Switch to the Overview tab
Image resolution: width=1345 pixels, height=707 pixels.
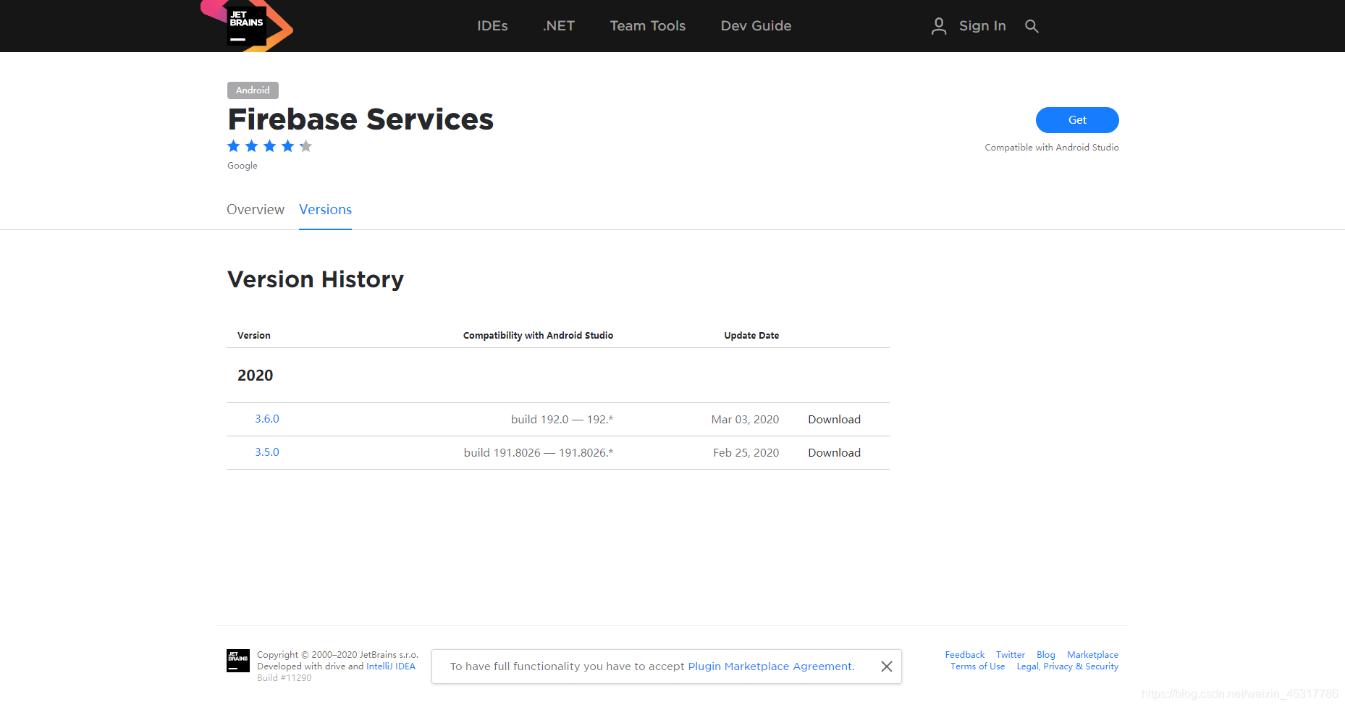click(x=256, y=209)
